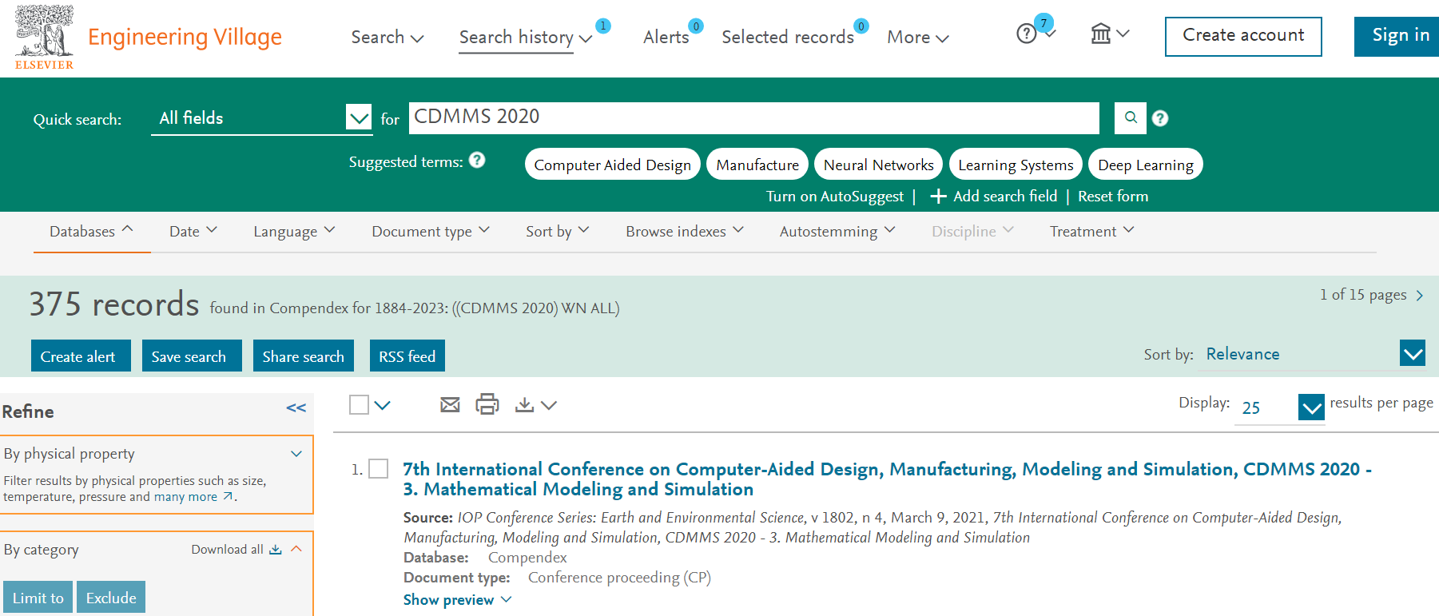Click plus icon Add search field
The width and height of the screenshot is (1439, 616).
[939, 197]
